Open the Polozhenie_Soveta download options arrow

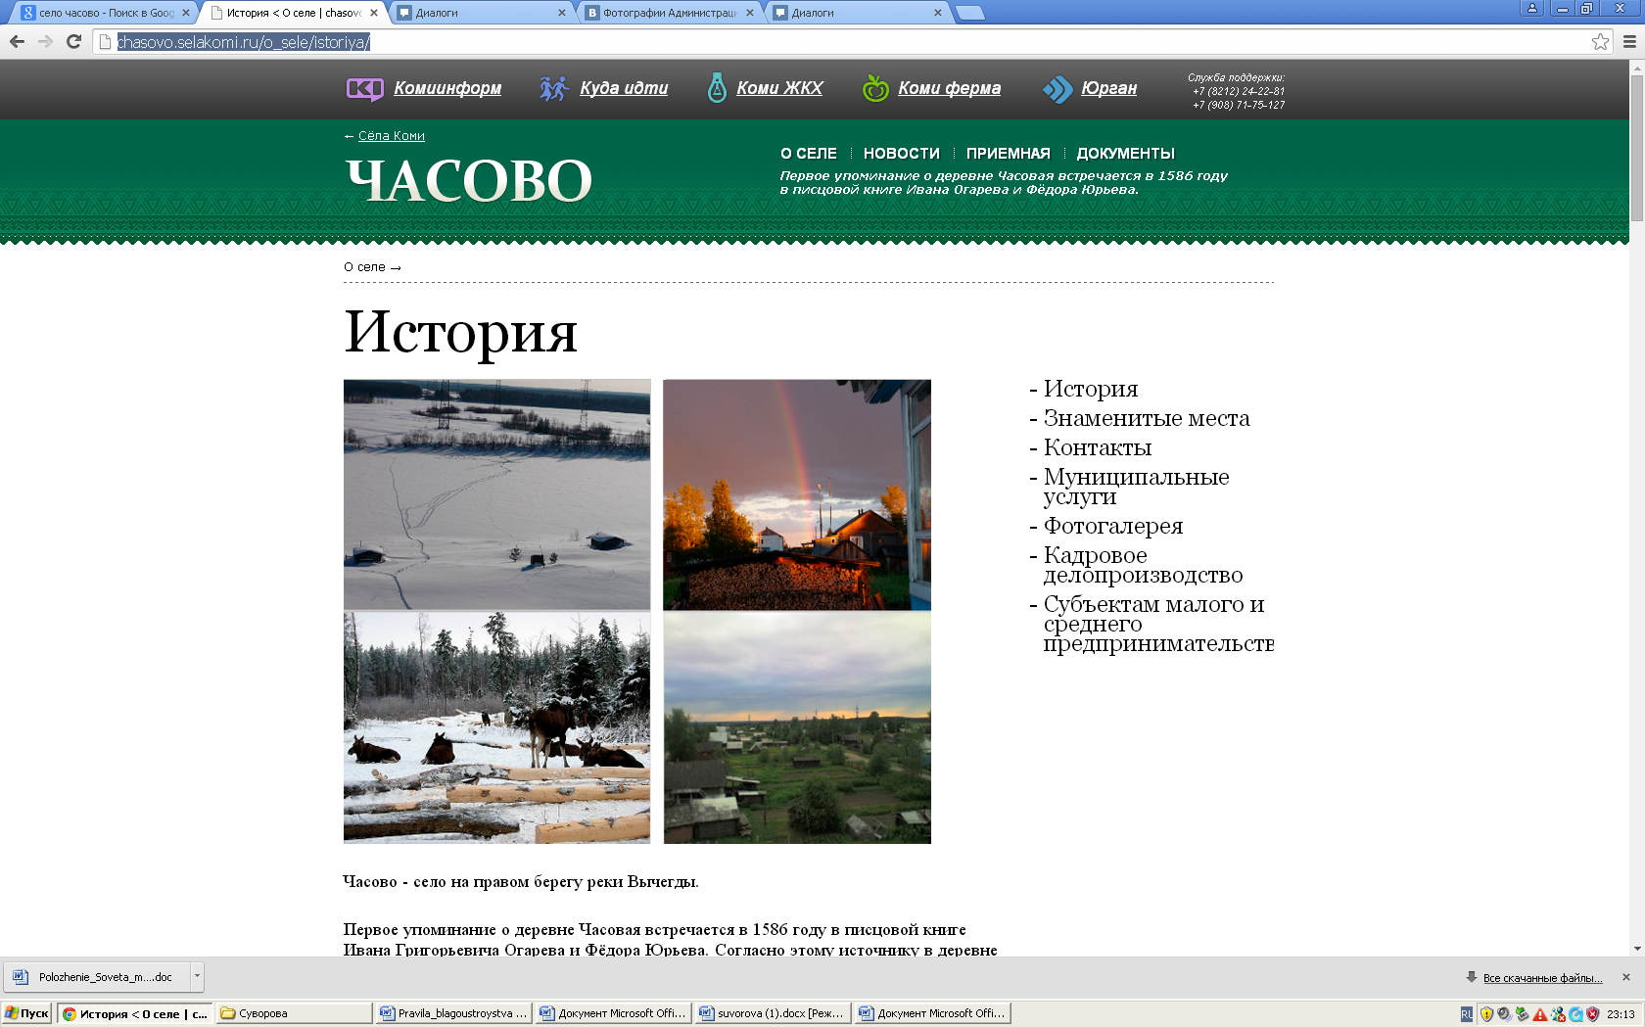(197, 976)
